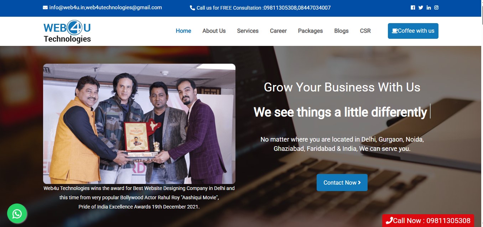Open the Packages menu item

pyautogui.click(x=311, y=31)
